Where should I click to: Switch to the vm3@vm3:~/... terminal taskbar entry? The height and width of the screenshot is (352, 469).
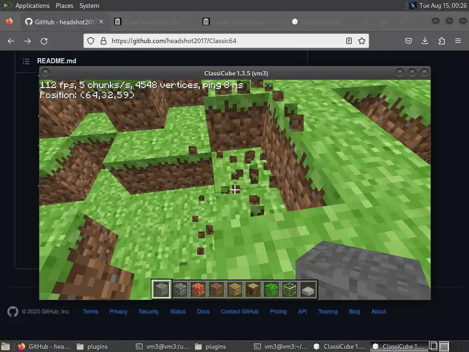(x=281, y=346)
